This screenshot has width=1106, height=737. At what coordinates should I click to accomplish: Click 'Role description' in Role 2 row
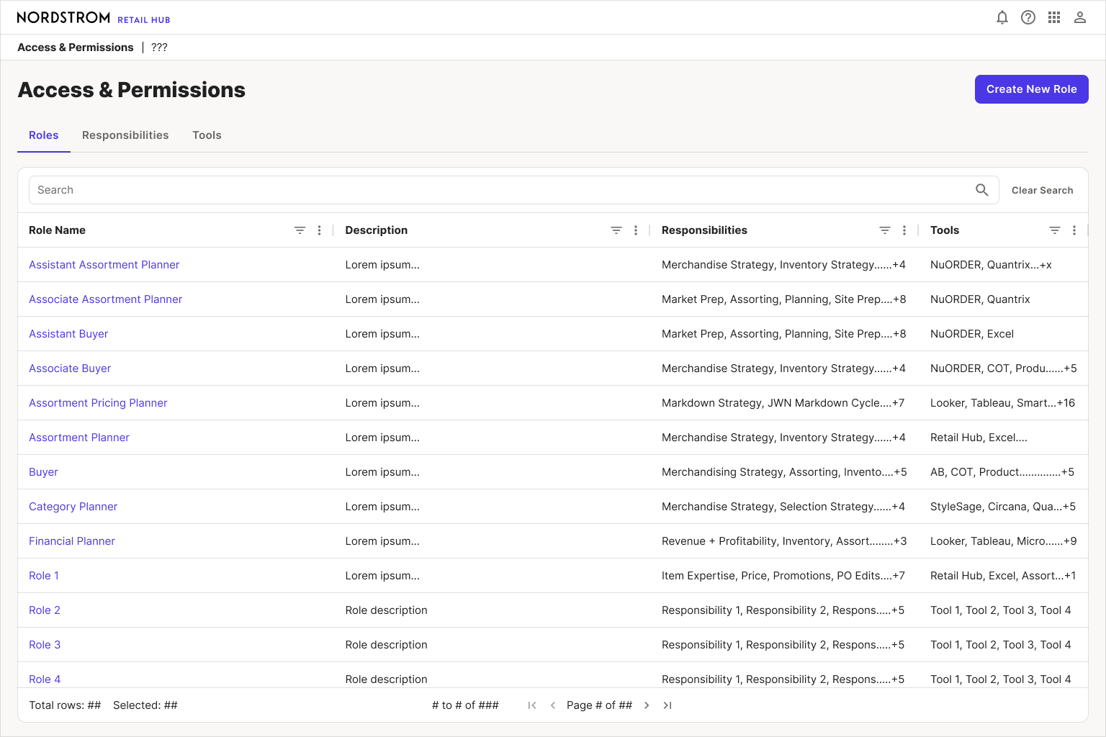click(x=386, y=610)
